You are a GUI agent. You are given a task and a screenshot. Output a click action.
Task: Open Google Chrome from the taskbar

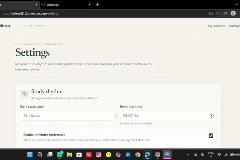[138, 155]
